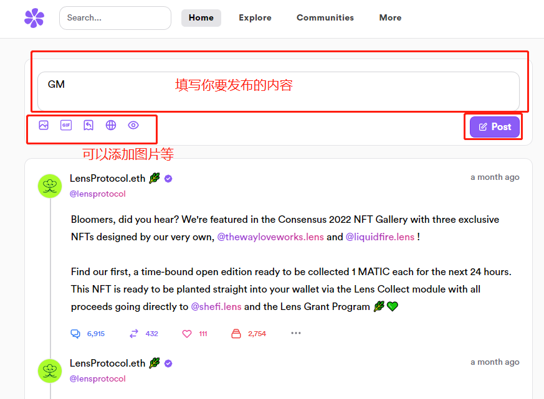Screen dimensions: 544x399
Task: Go to the Explore tab
Action: pyautogui.click(x=255, y=17)
